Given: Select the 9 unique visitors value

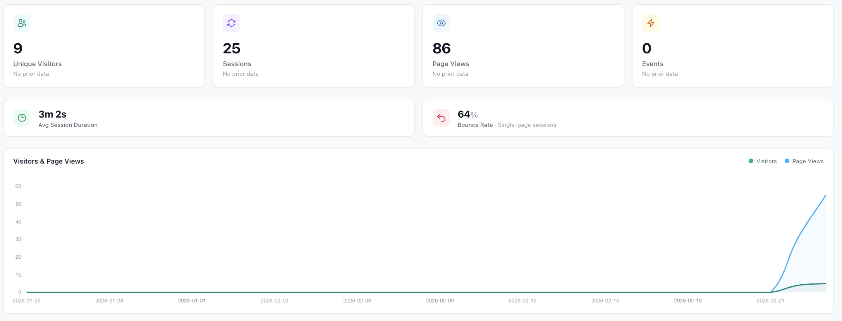Looking at the screenshot, I should pyautogui.click(x=18, y=48).
